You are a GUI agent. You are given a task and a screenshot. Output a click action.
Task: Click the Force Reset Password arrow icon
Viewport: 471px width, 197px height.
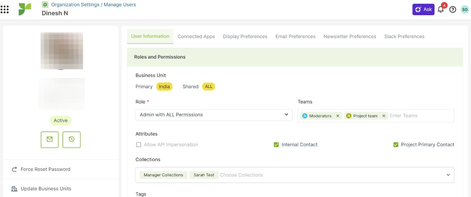point(14,169)
